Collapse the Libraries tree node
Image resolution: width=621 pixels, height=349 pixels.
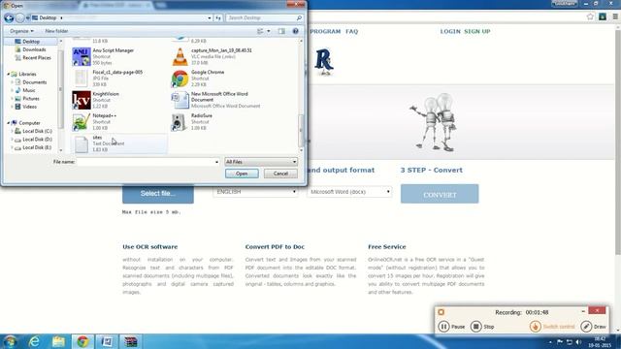point(9,74)
